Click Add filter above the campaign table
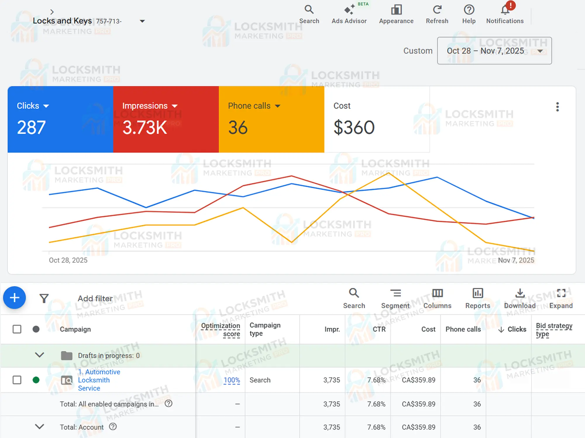Image resolution: width=585 pixels, height=438 pixels. [x=95, y=298]
